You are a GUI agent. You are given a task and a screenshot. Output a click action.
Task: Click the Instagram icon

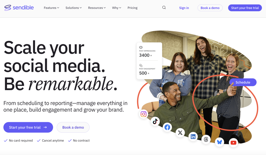tap(143, 114)
